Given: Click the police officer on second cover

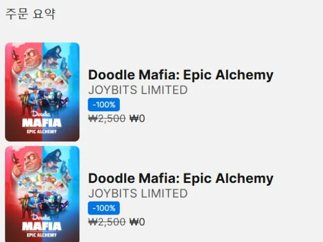Looking at the screenshot, I should point(55,162).
